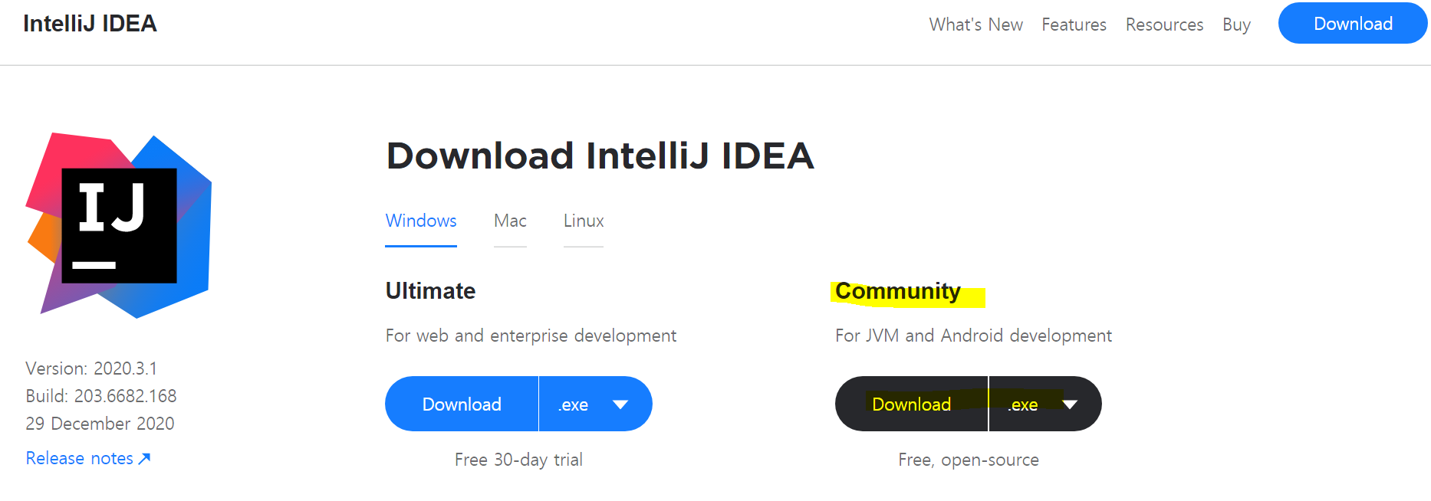The image size is (1431, 501).
Task: Click the IntelliJ IDEA IJ logo
Action: 119,225
